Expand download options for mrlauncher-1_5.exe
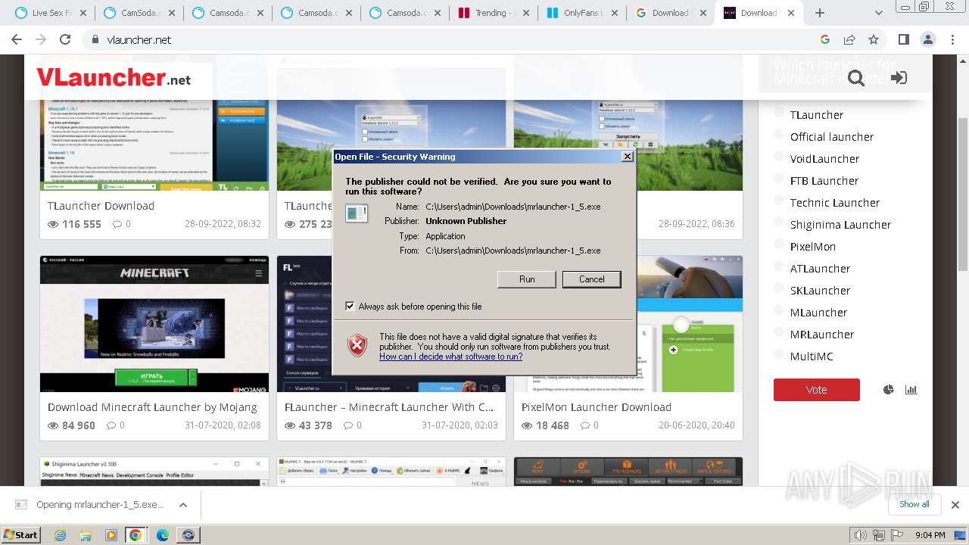Image resolution: width=969 pixels, height=545 pixels. (182, 505)
